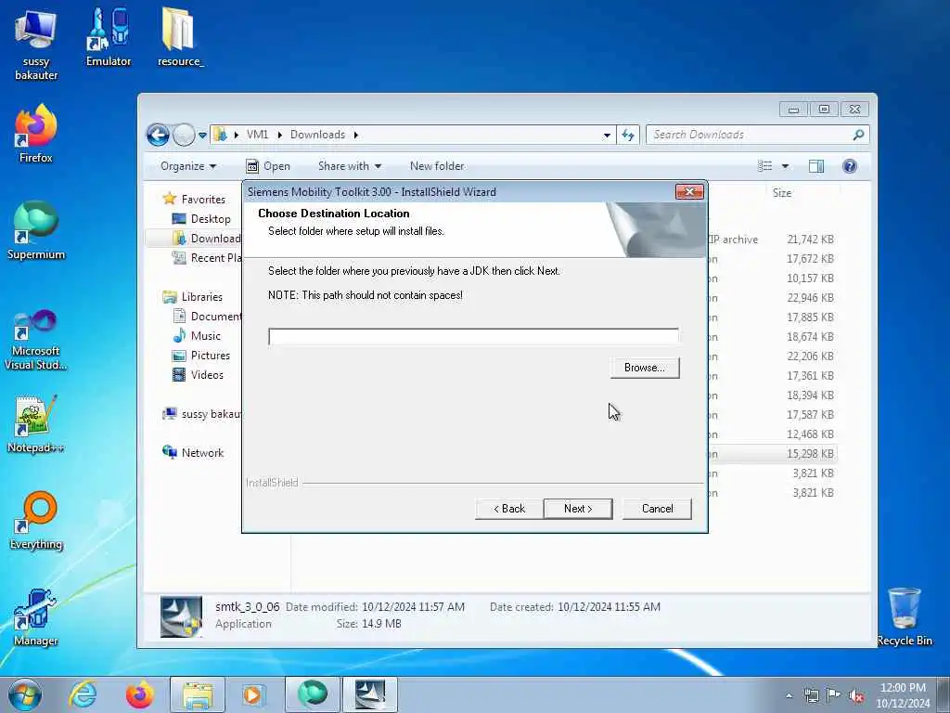Switch to InstallShield installer taskbar button
This screenshot has height=713, width=950.
point(370,694)
